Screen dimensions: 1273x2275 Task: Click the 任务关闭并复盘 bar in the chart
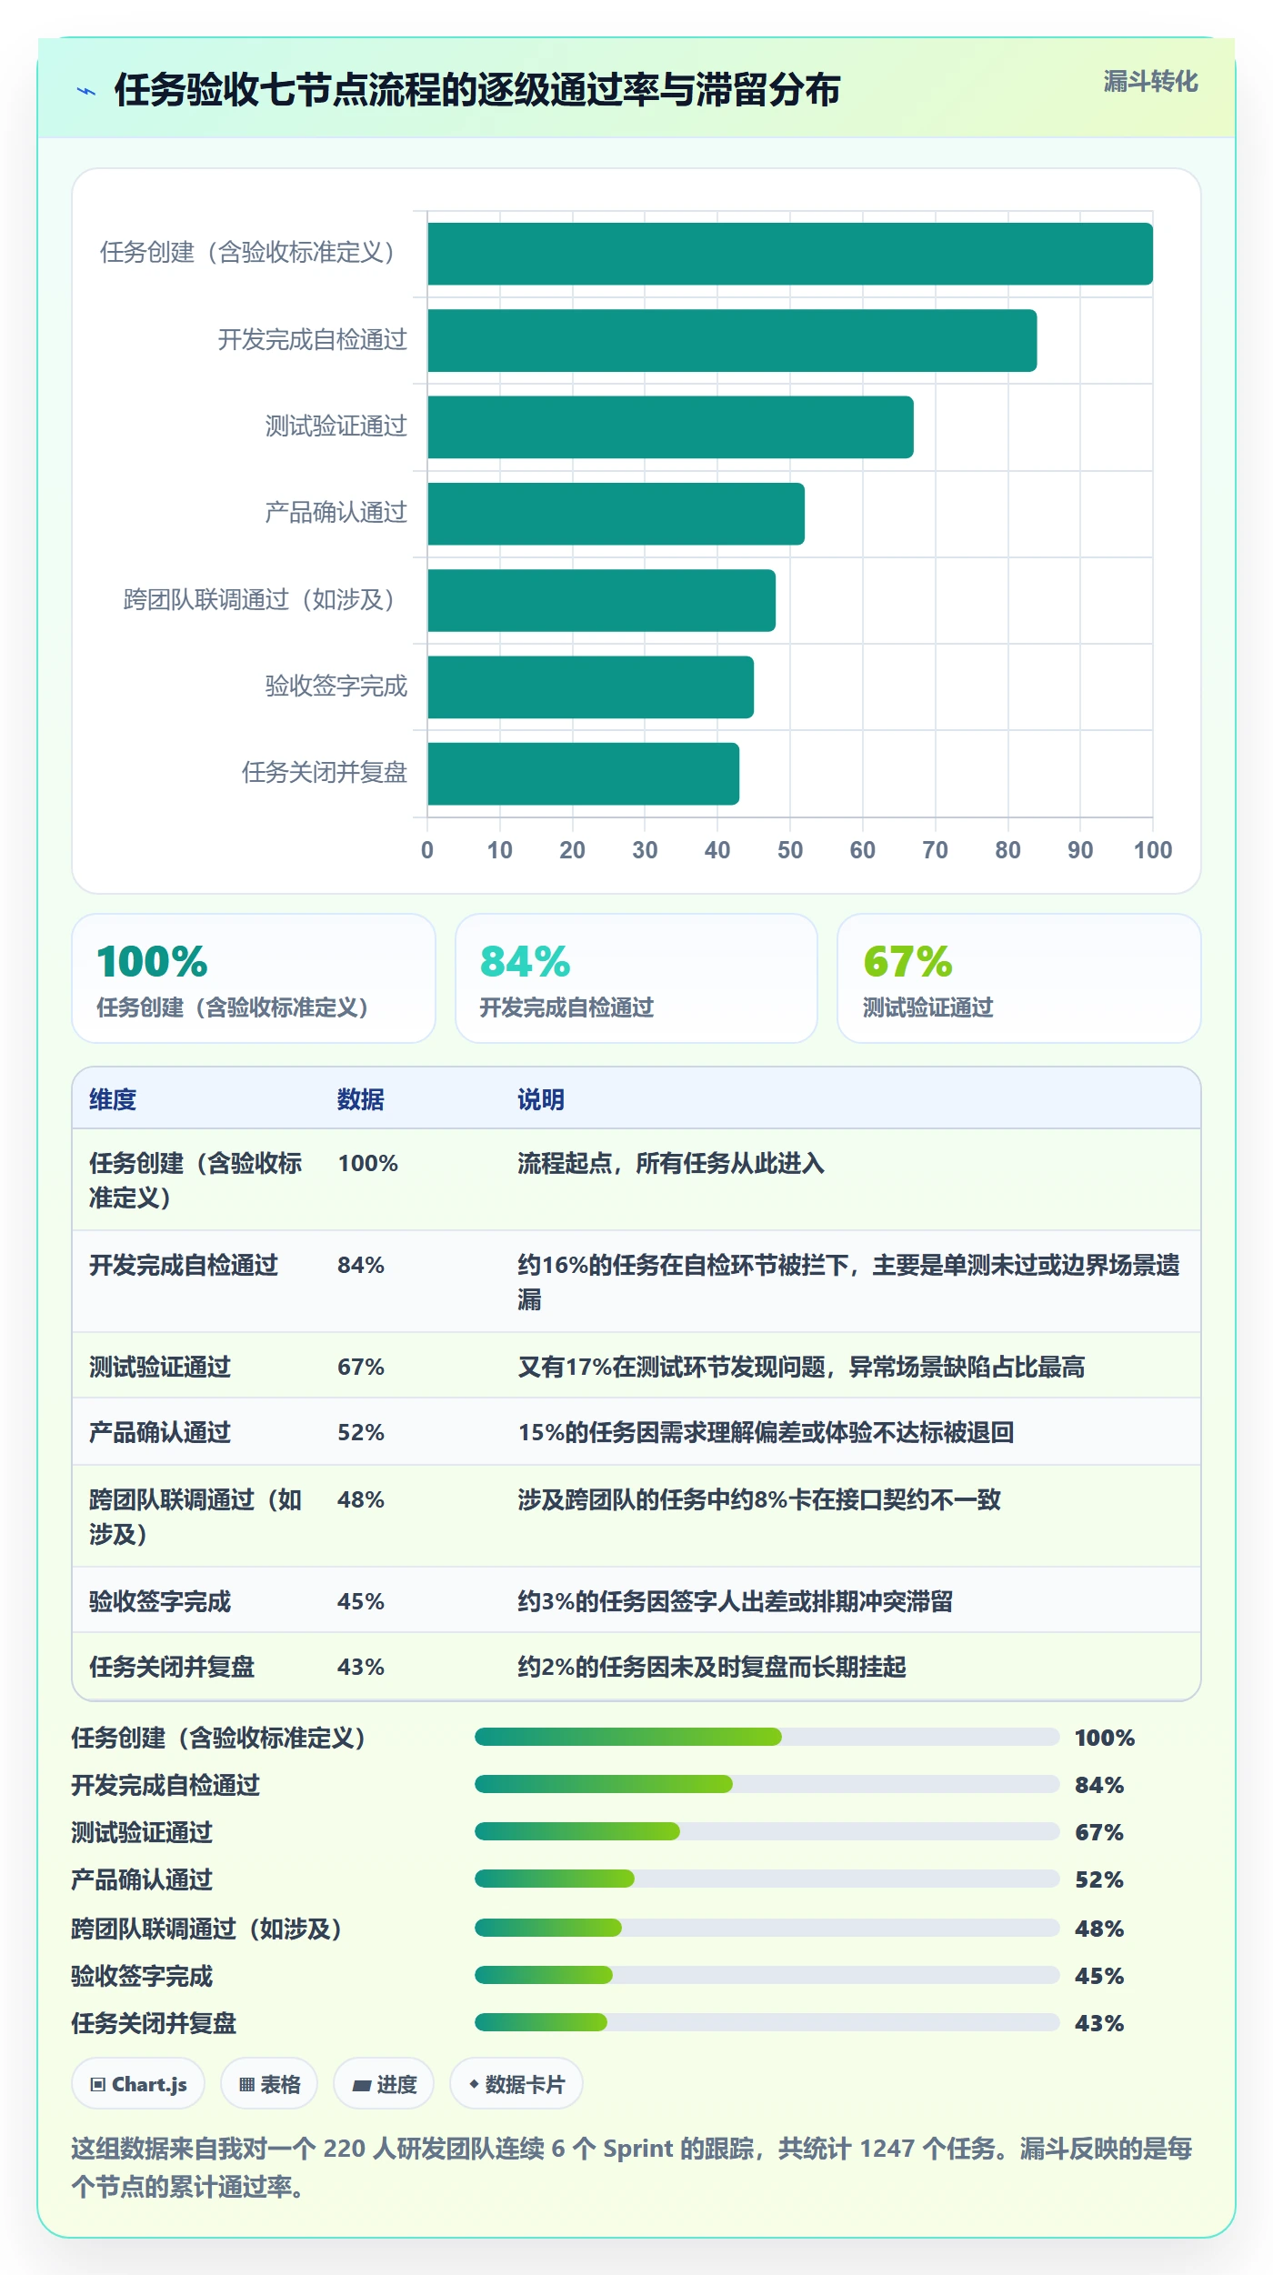[x=584, y=774]
